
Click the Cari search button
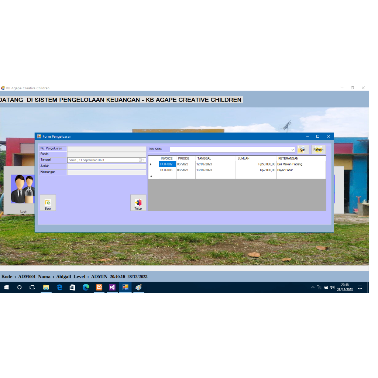pos(303,150)
